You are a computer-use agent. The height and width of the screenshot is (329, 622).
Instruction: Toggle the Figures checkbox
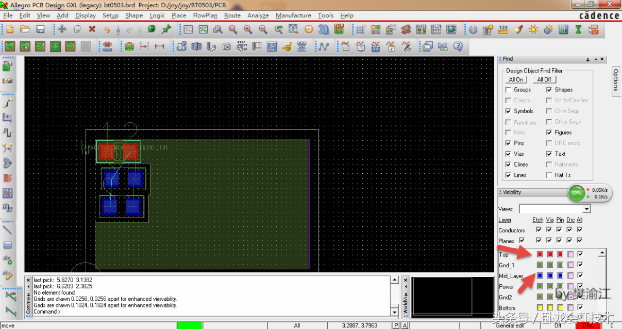point(549,133)
